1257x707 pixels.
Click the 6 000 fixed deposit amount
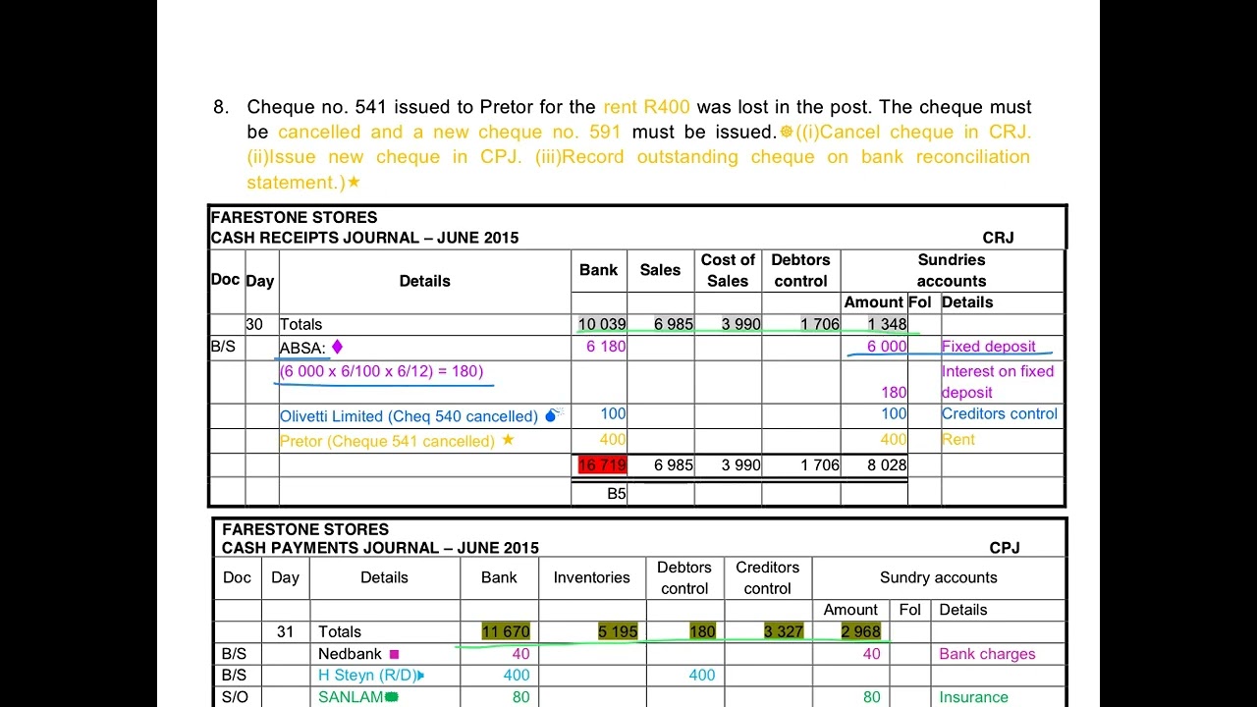point(887,346)
